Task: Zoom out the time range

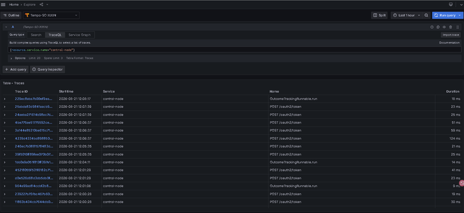Action: coord(426,15)
